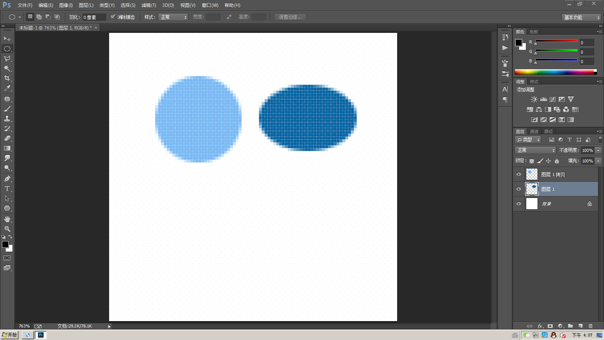Open the 样式 style dropdown
The height and width of the screenshot is (340, 604).
[x=173, y=17]
